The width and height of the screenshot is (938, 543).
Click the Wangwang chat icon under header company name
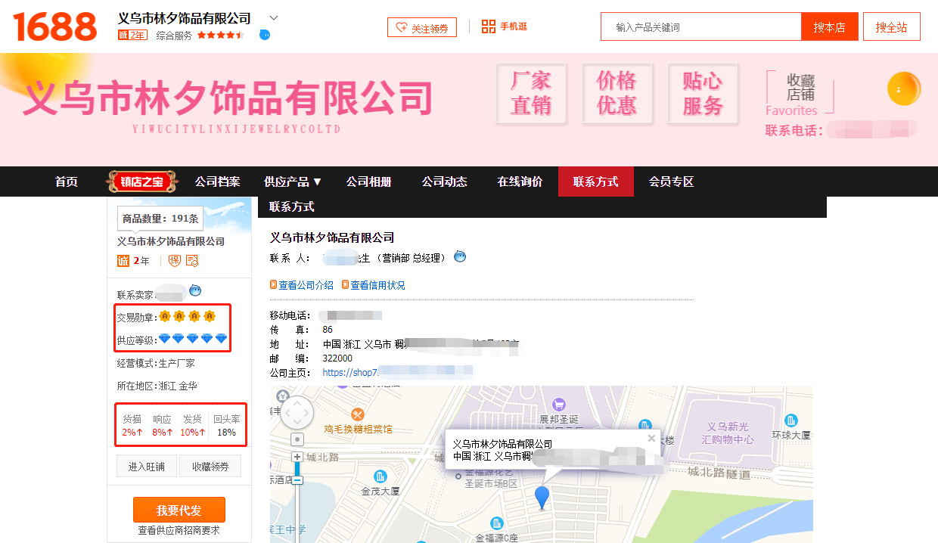[x=264, y=35]
